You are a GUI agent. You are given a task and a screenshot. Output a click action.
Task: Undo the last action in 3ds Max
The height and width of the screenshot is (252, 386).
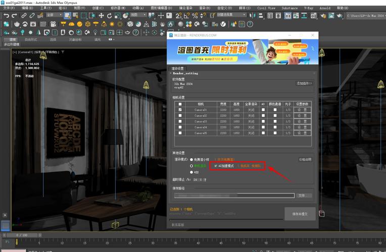click(x=7, y=16)
